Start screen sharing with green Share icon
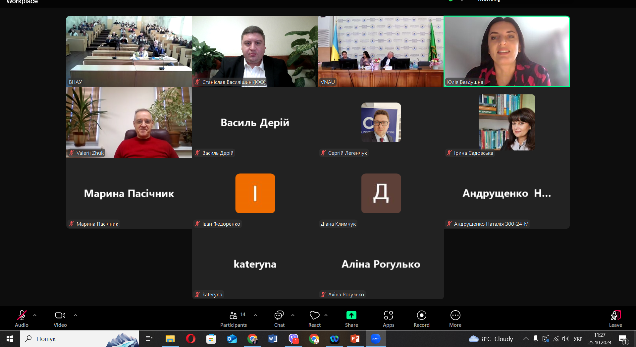This screenshot has width=636, height=347. pyautogui.click(x=351, y=319)
